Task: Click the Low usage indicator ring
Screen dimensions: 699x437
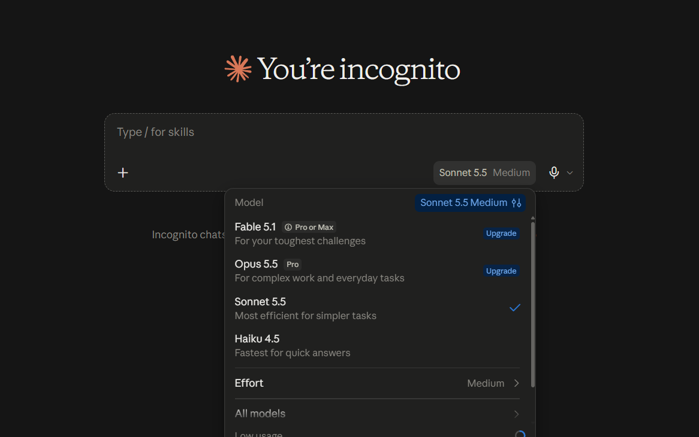Action: pyautogui.click(x=520, y=435)
